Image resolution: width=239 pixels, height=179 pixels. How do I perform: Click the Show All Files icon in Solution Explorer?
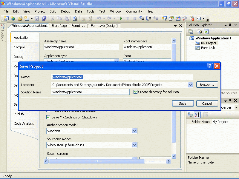199,32
